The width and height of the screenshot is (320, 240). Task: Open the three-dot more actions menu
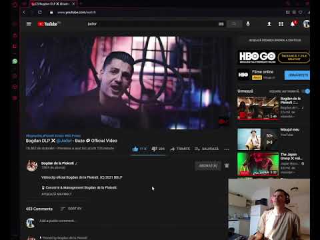(227, 149)
